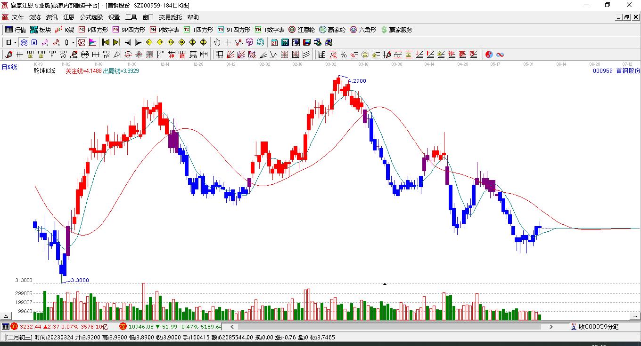Click the yin-yang symbol icon

[489, 55]
